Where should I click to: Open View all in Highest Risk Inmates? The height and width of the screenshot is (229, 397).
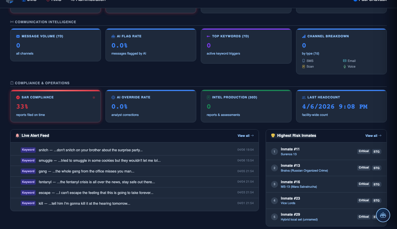tap(373, 136)
